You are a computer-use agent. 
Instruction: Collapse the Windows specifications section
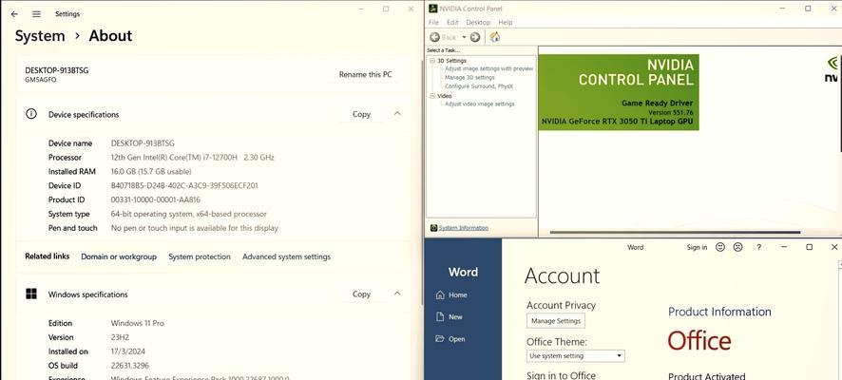pos(397,294)
